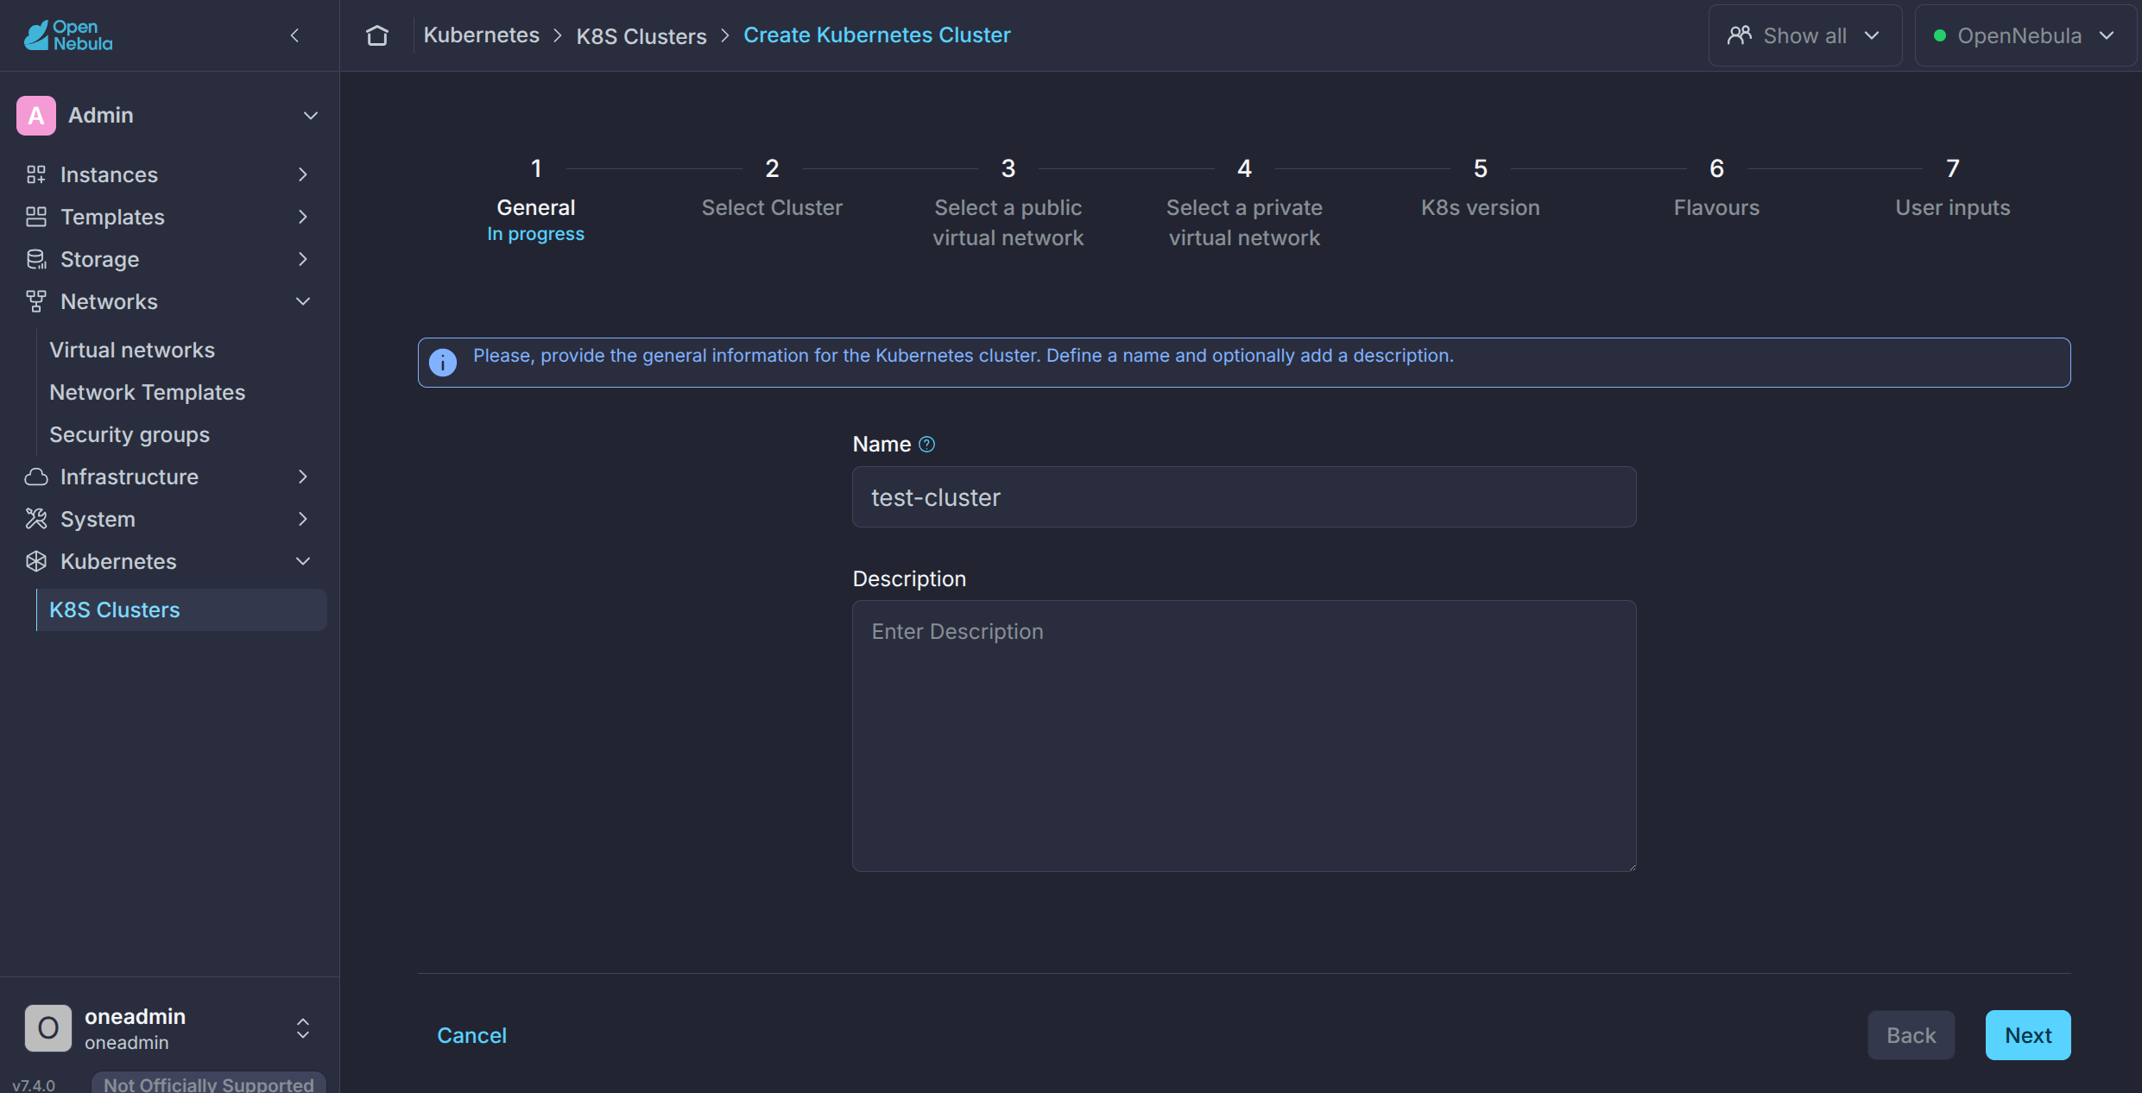Click the Kubernetes breadcrumb

click(x=482, y=35)
